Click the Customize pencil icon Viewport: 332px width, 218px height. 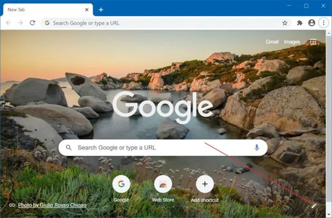314,205
